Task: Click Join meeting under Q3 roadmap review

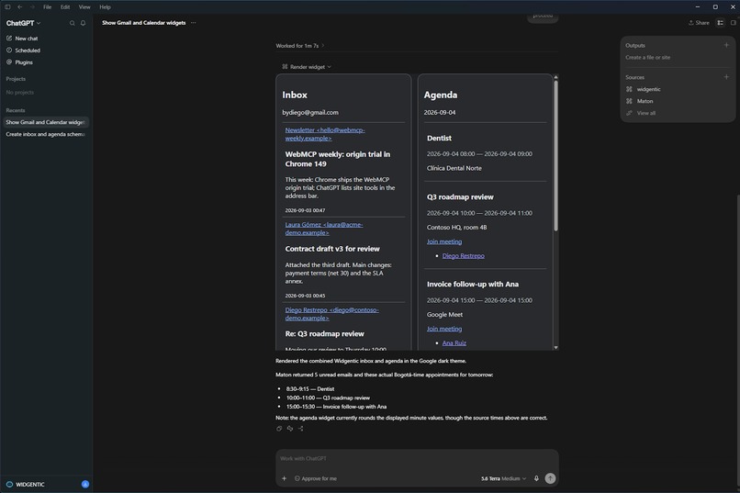Action: pos(444,241)
